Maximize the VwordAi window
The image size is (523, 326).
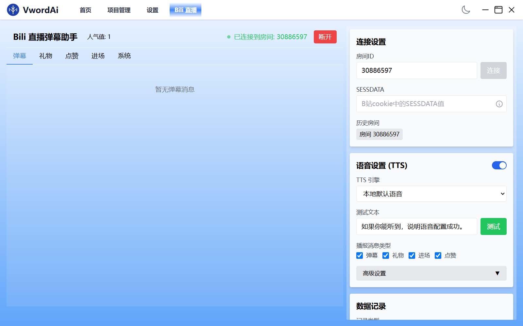click(x=498, y=10)
